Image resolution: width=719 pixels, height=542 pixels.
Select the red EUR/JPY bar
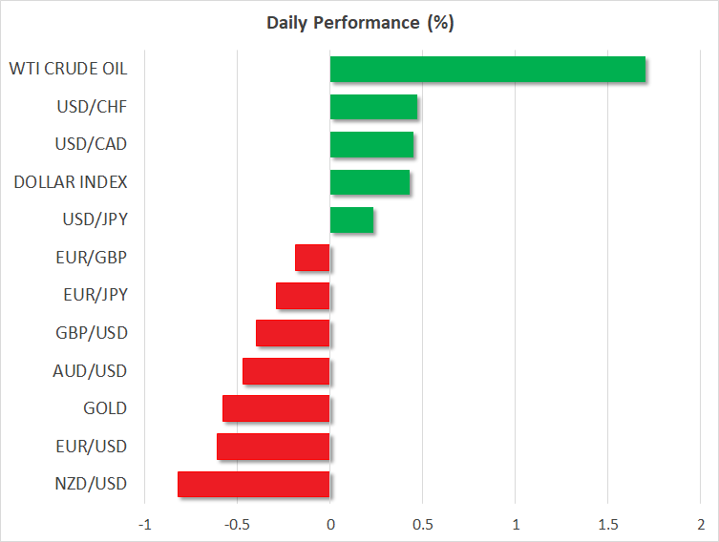click(x=303, y=296)
